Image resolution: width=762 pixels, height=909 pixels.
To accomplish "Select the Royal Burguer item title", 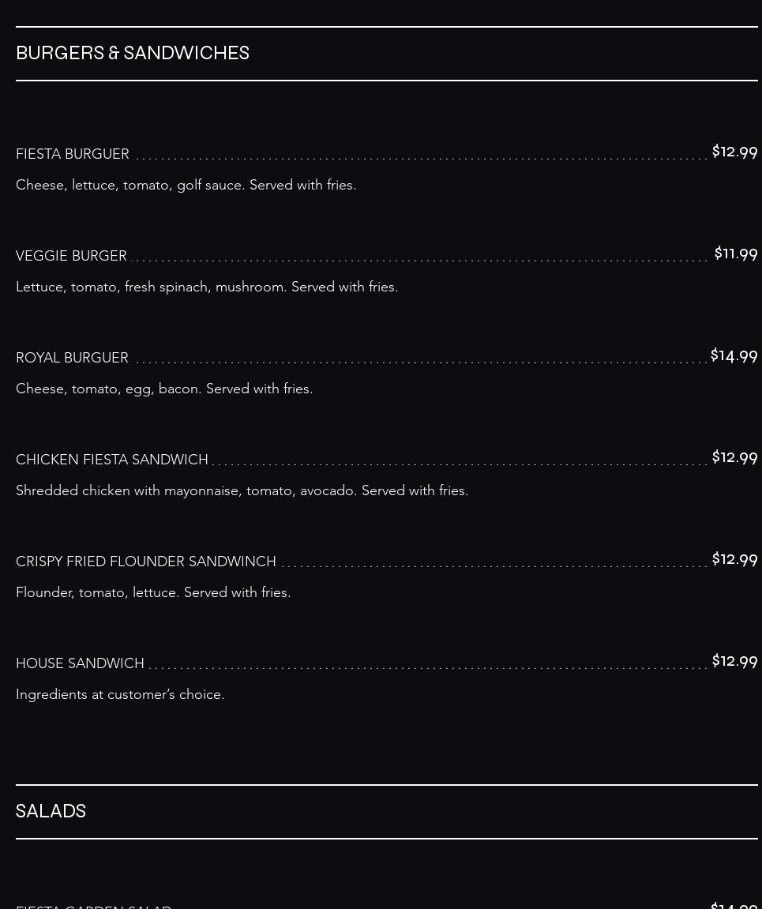I will click(72, 358).
